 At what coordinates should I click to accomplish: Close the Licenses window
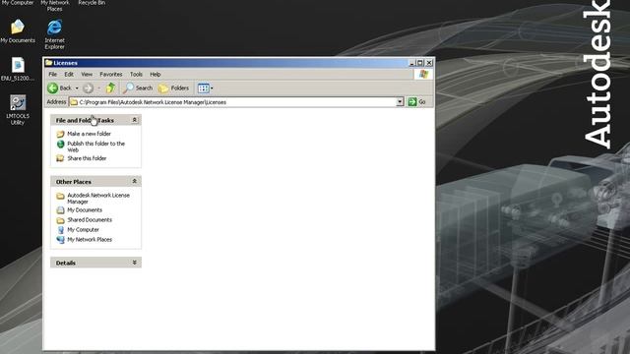click(429, 63)
